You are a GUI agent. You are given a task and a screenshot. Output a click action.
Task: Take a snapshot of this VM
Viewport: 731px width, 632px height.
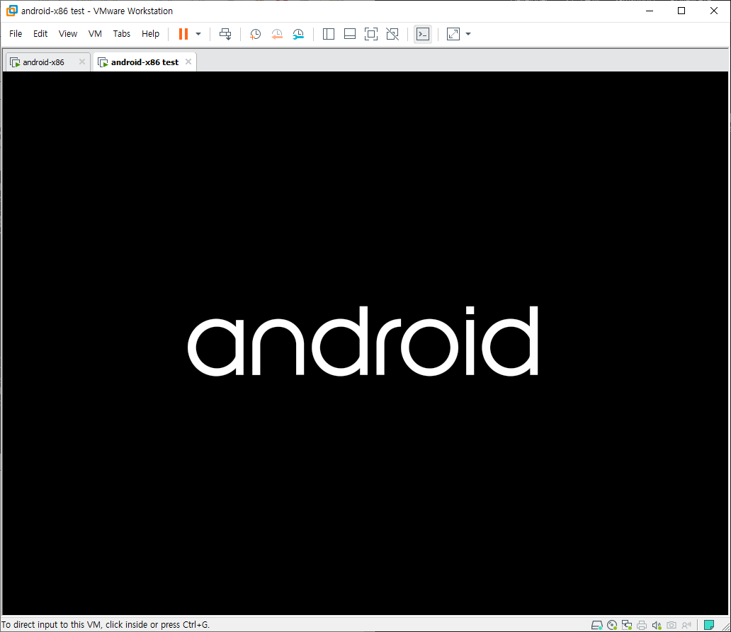click(255, 34)
